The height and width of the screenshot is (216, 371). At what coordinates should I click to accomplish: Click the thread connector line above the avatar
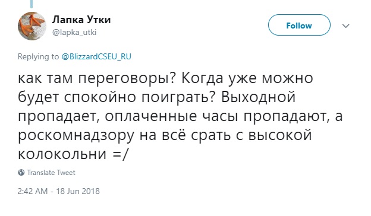(32, 4)
